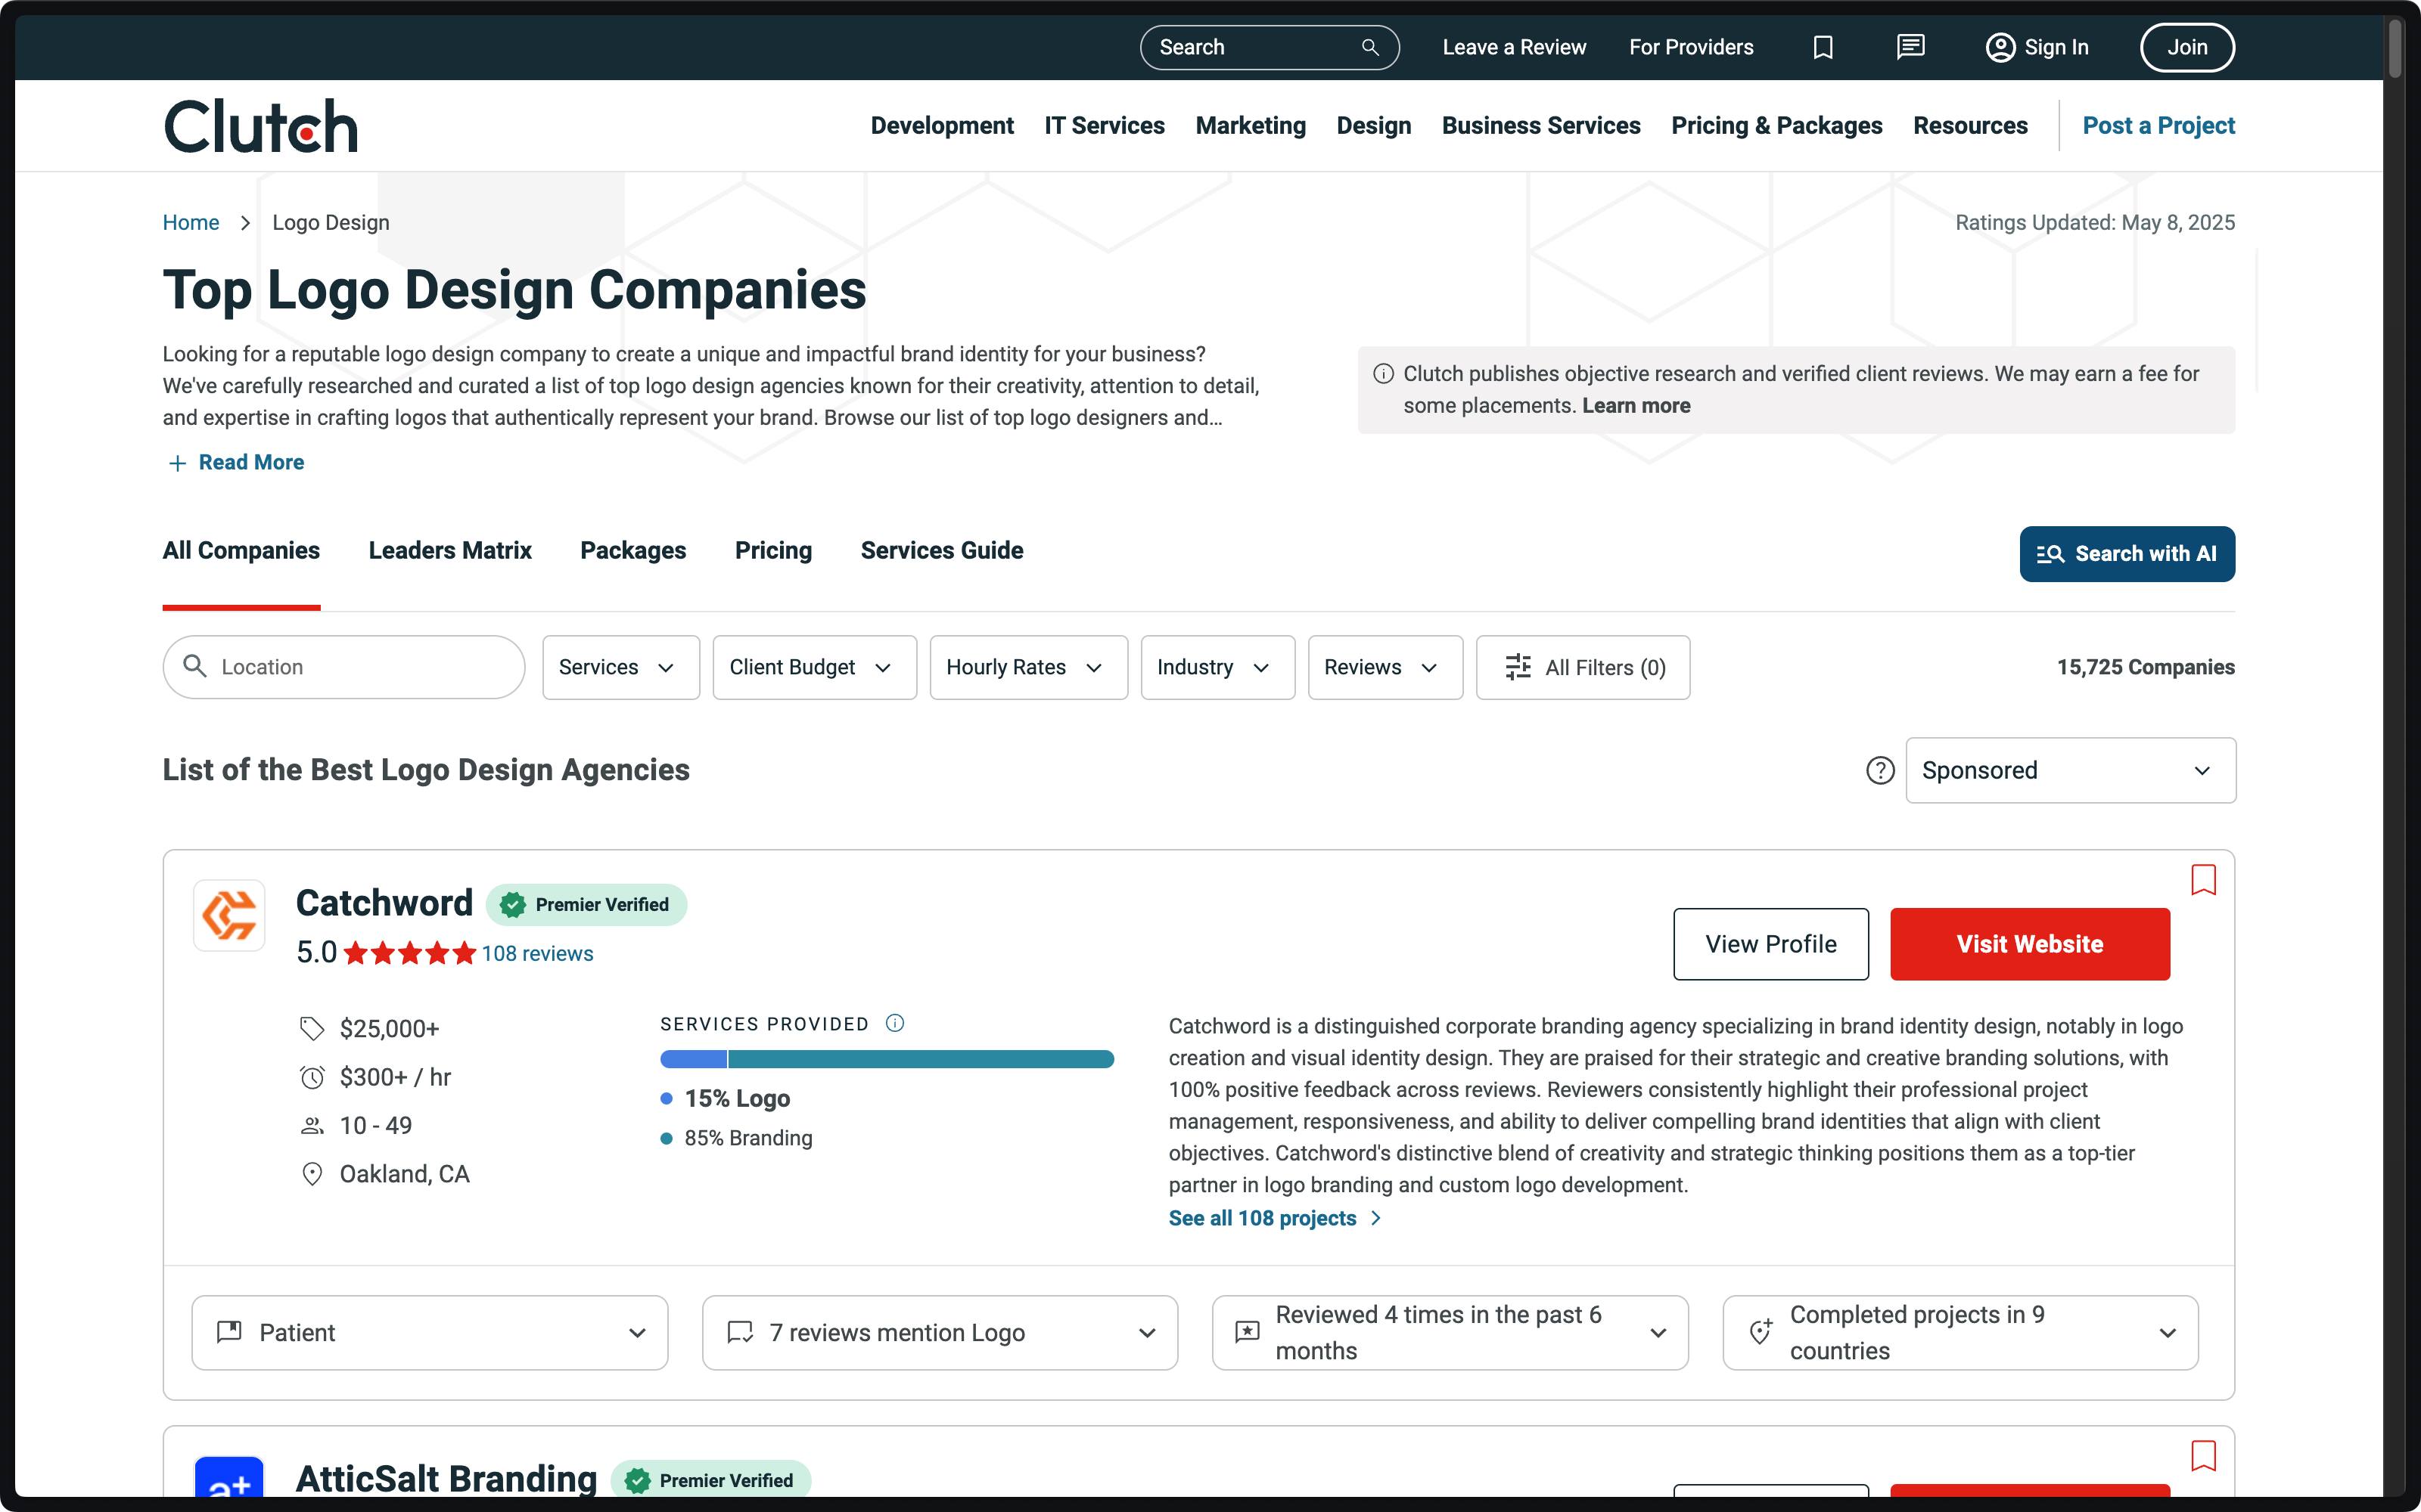Click the Location input field
The height and width of the screenshot is (1512, 2421).
[343, 667]
